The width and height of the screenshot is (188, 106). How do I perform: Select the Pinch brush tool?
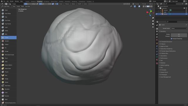click(x=9, y=58)
